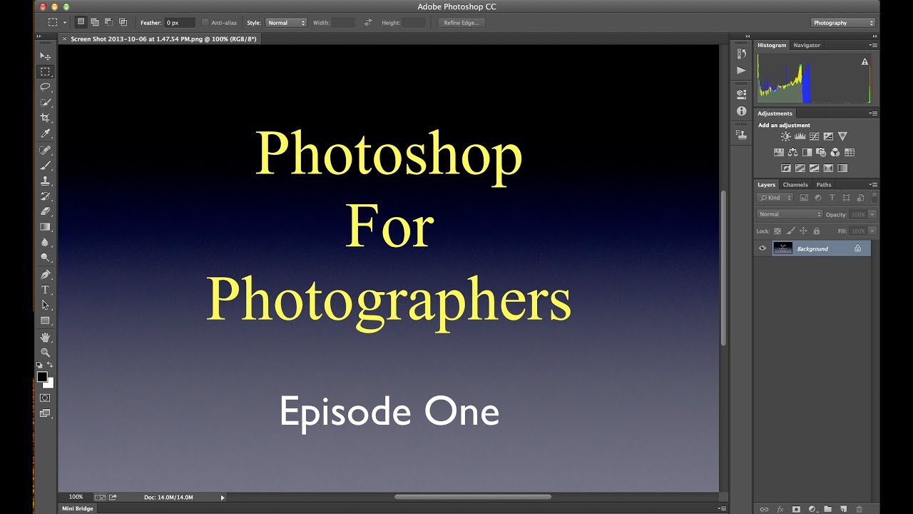
Task: Open the Style dropdown set to Normal
Action: (286, 23)
